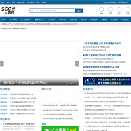This screenshot has height=131, width=131.
Task: Select the third carousel indicator dot
Action: pos(71,84)
